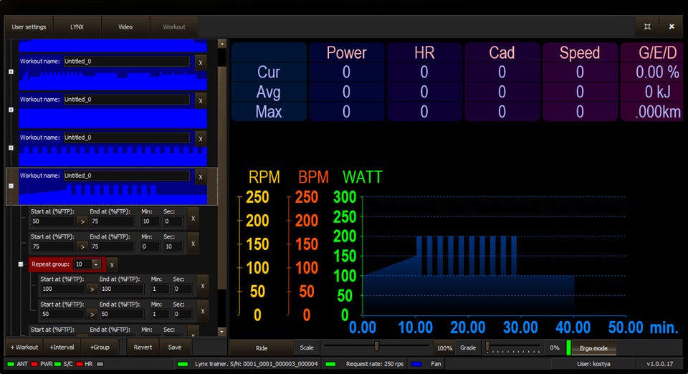The height and width of the screenshot is (374, 688).
Task: Delete the first Untitled_0 workout with X
Action: click(x=201, y=63)
